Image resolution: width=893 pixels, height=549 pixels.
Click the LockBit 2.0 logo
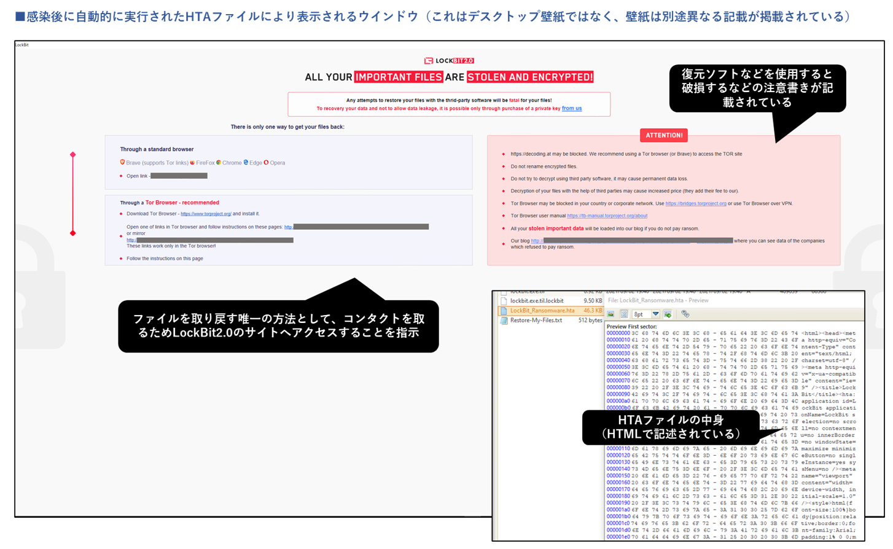click(449, 61)
